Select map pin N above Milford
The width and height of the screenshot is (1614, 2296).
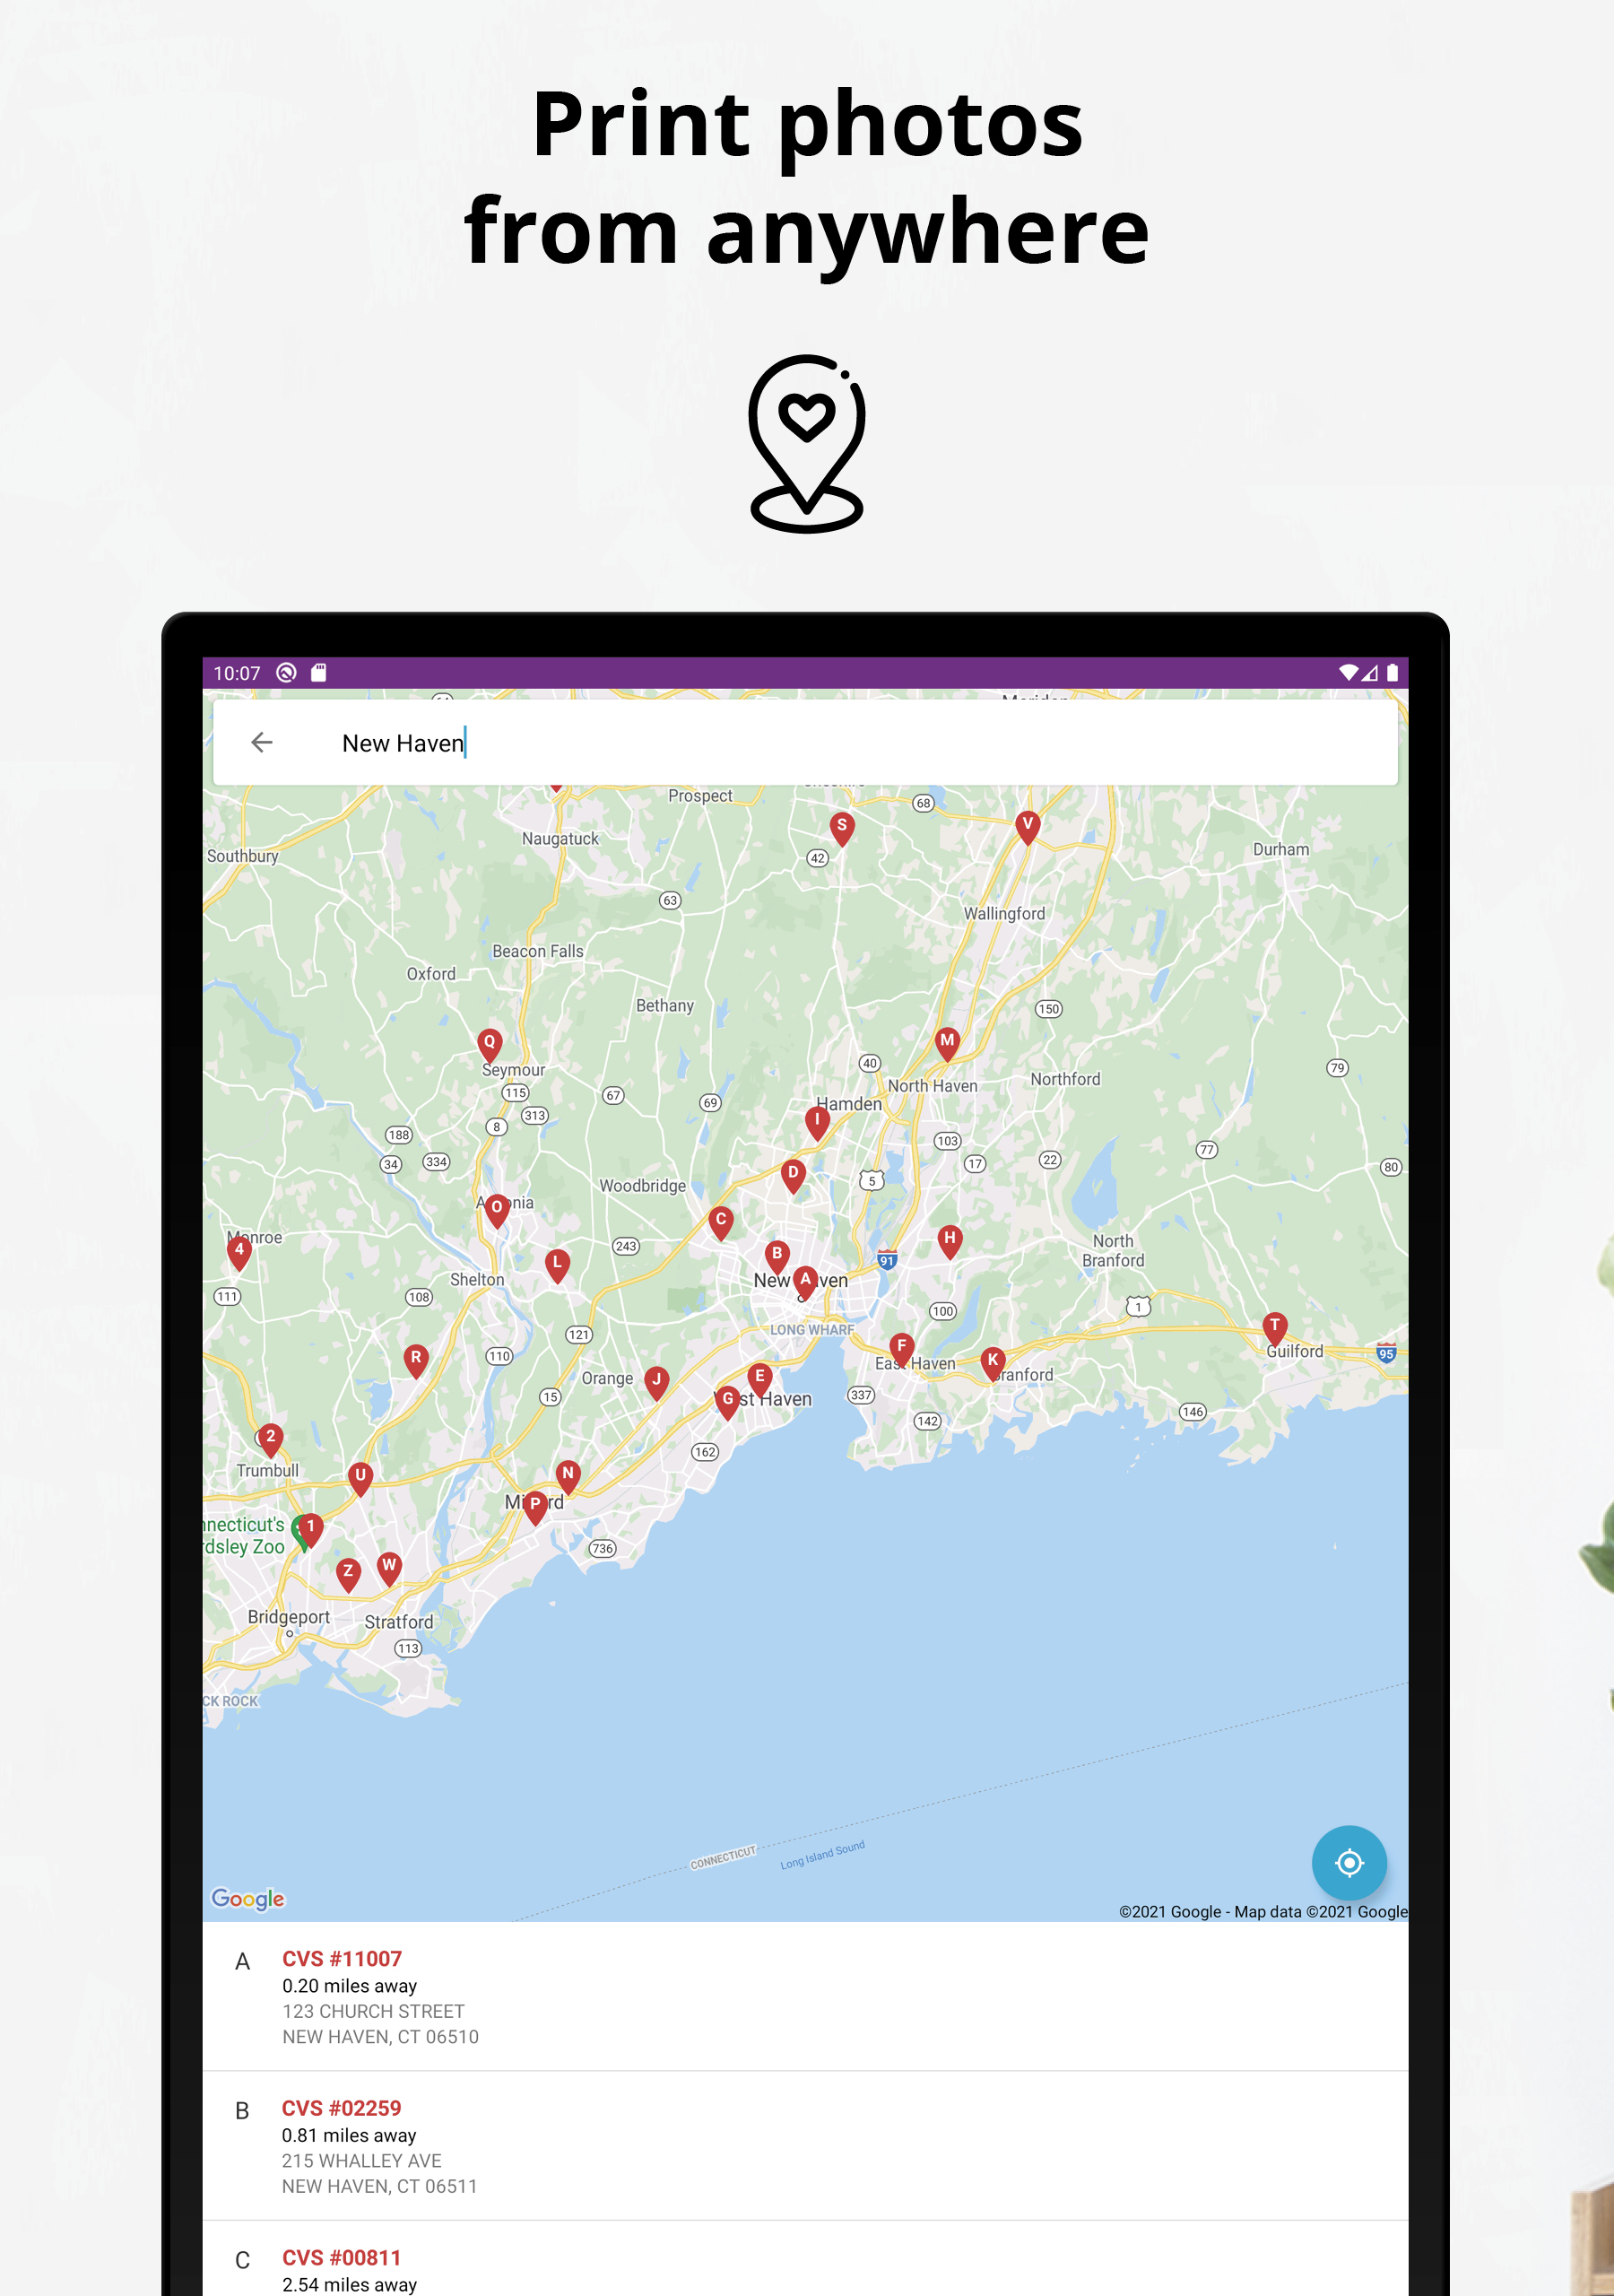pos(568,1477)
